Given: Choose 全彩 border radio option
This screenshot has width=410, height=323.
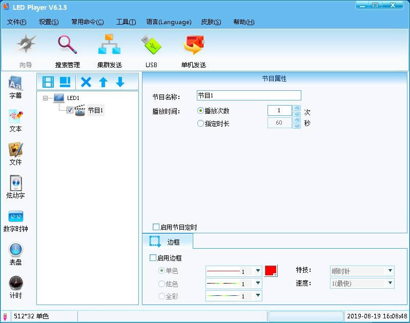Looking at the screenshot, I should [161, 296].
